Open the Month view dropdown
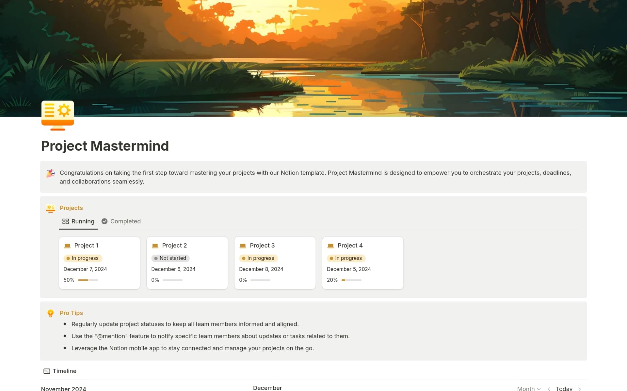 click(528, 388)
